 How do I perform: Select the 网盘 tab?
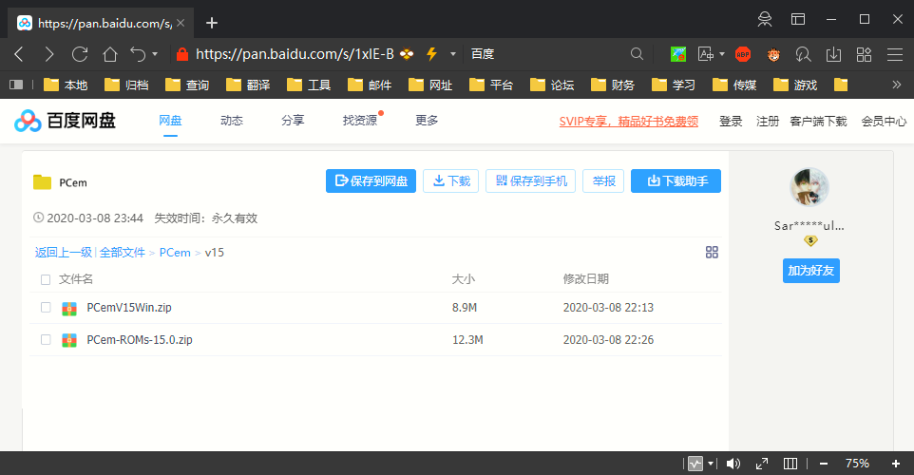click(x=170, y=121)
